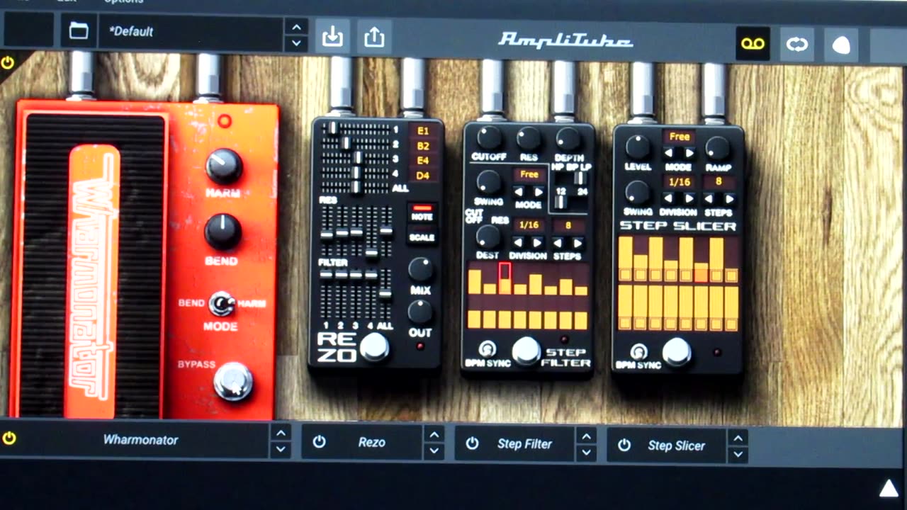Click the Rezo string 1 slider handle

(332, 127)
